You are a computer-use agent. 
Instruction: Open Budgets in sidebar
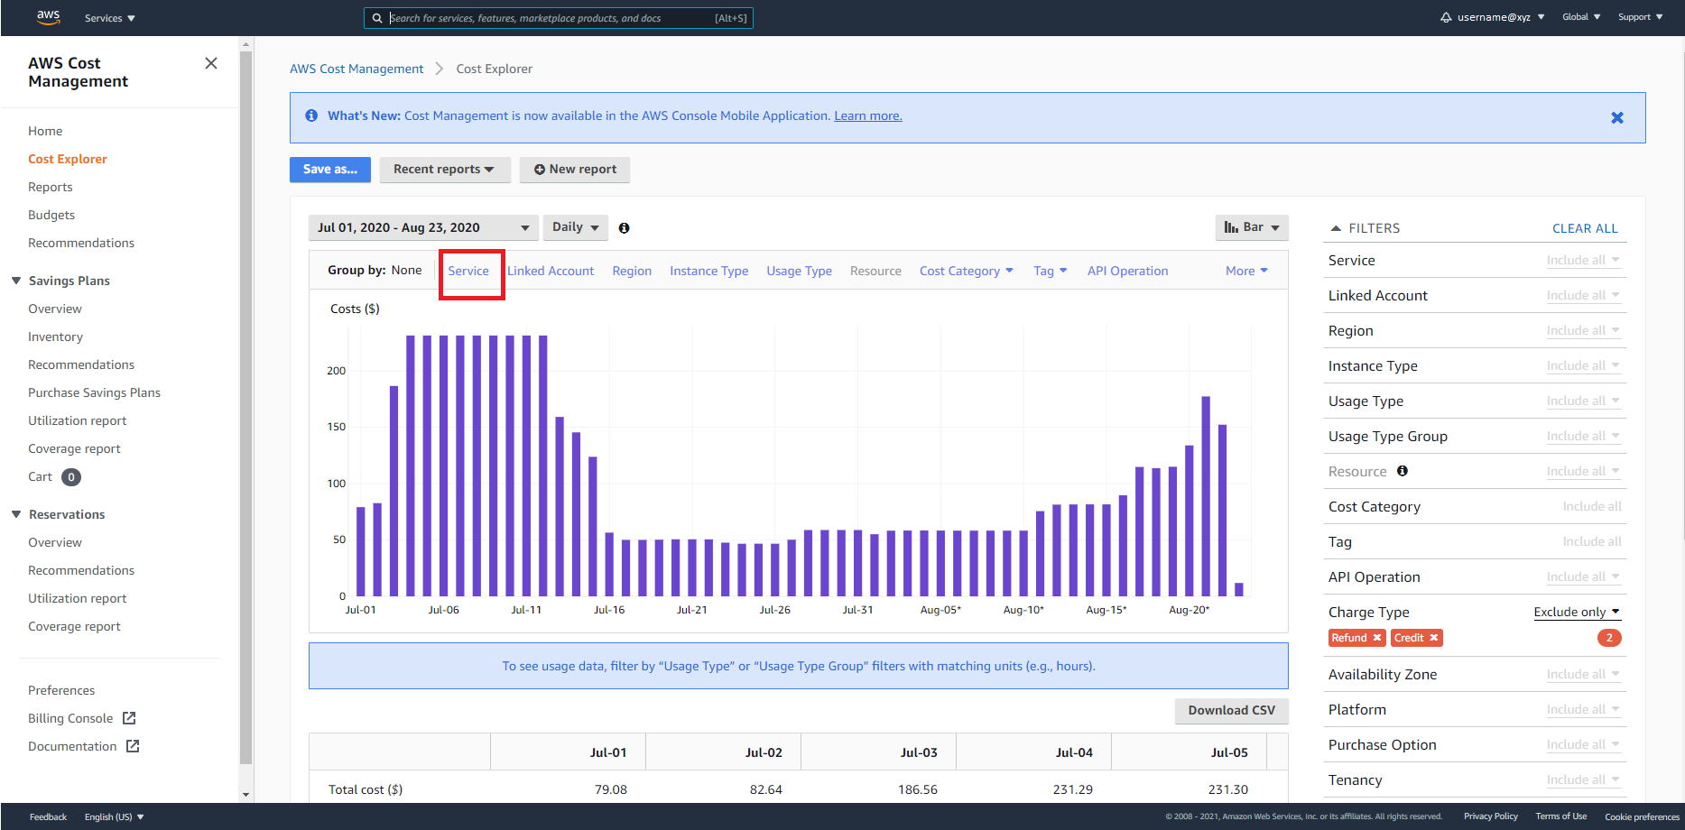[x=51, y=215]
